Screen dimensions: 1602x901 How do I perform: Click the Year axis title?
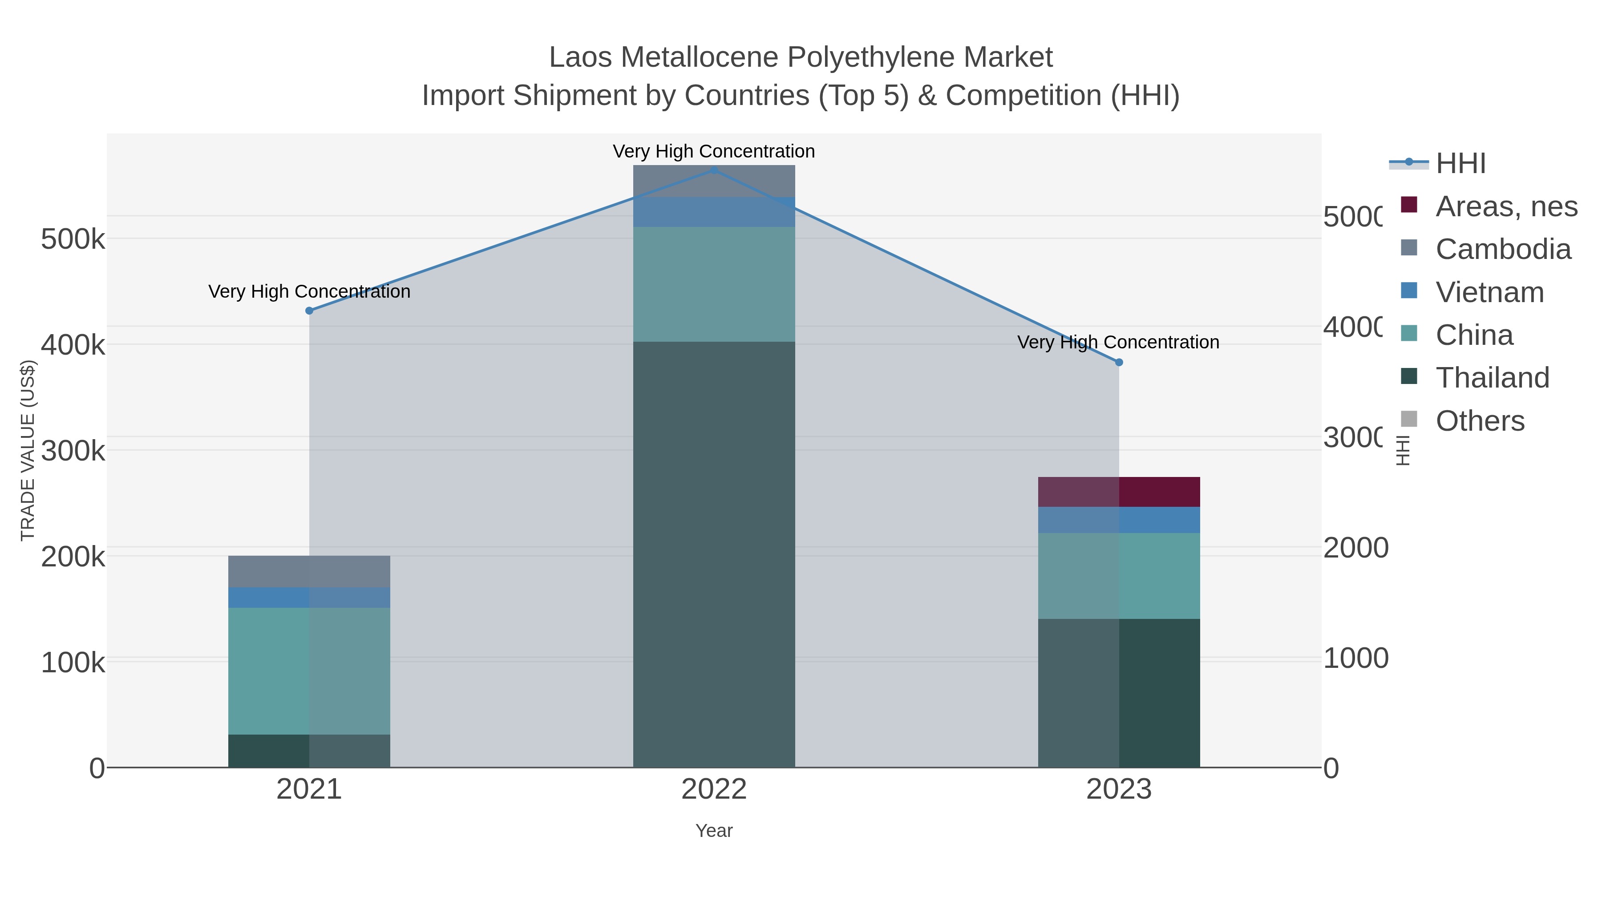(x=714, y=831)
